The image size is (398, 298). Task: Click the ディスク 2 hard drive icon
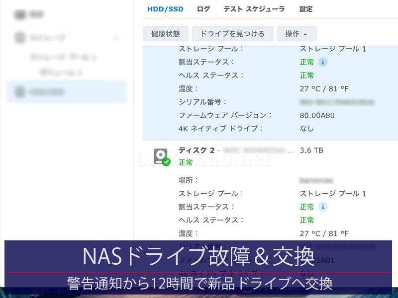[x=161, y=156]
